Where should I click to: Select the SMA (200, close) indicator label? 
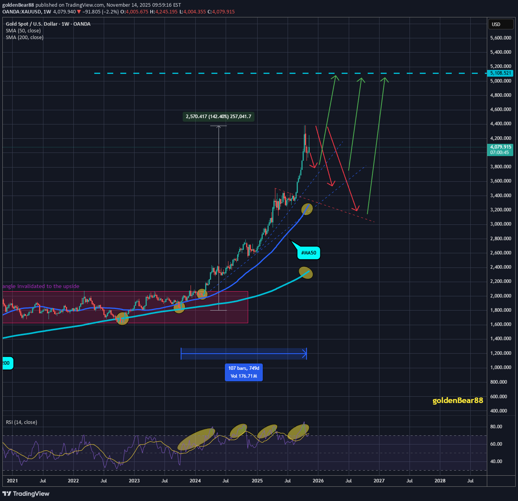click(x=24, y=38)
